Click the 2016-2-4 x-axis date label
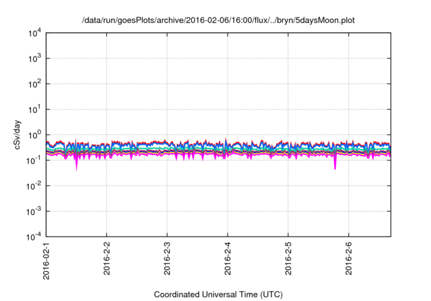 [x=228, y=258]
